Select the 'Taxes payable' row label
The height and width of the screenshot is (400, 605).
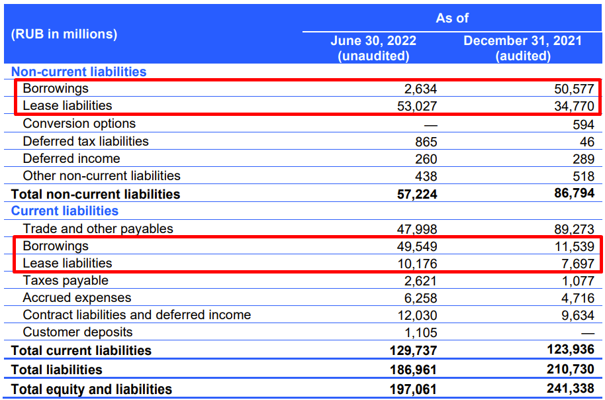pos(66,281)
